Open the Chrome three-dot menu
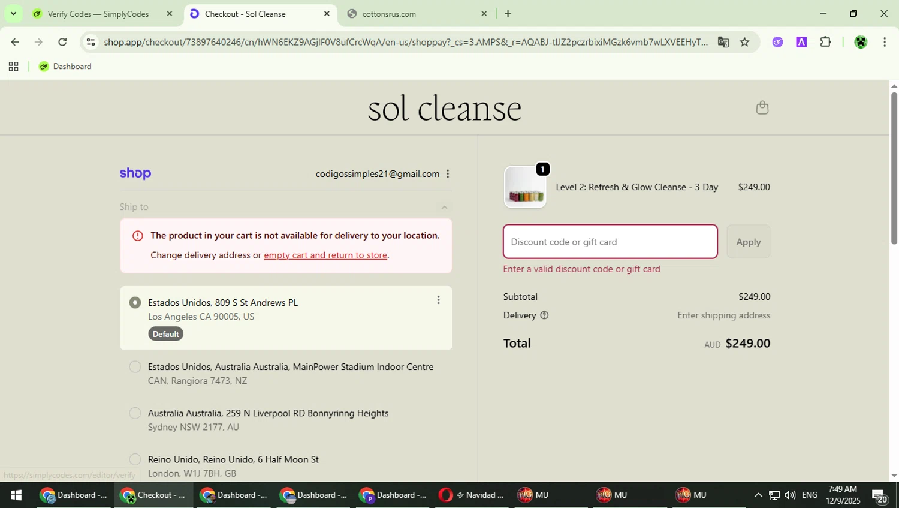The width and height of the screenshot is (899, 508). click(885, 42)
